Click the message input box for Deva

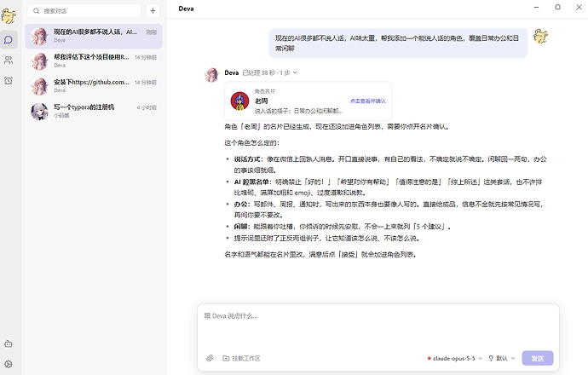378,326
